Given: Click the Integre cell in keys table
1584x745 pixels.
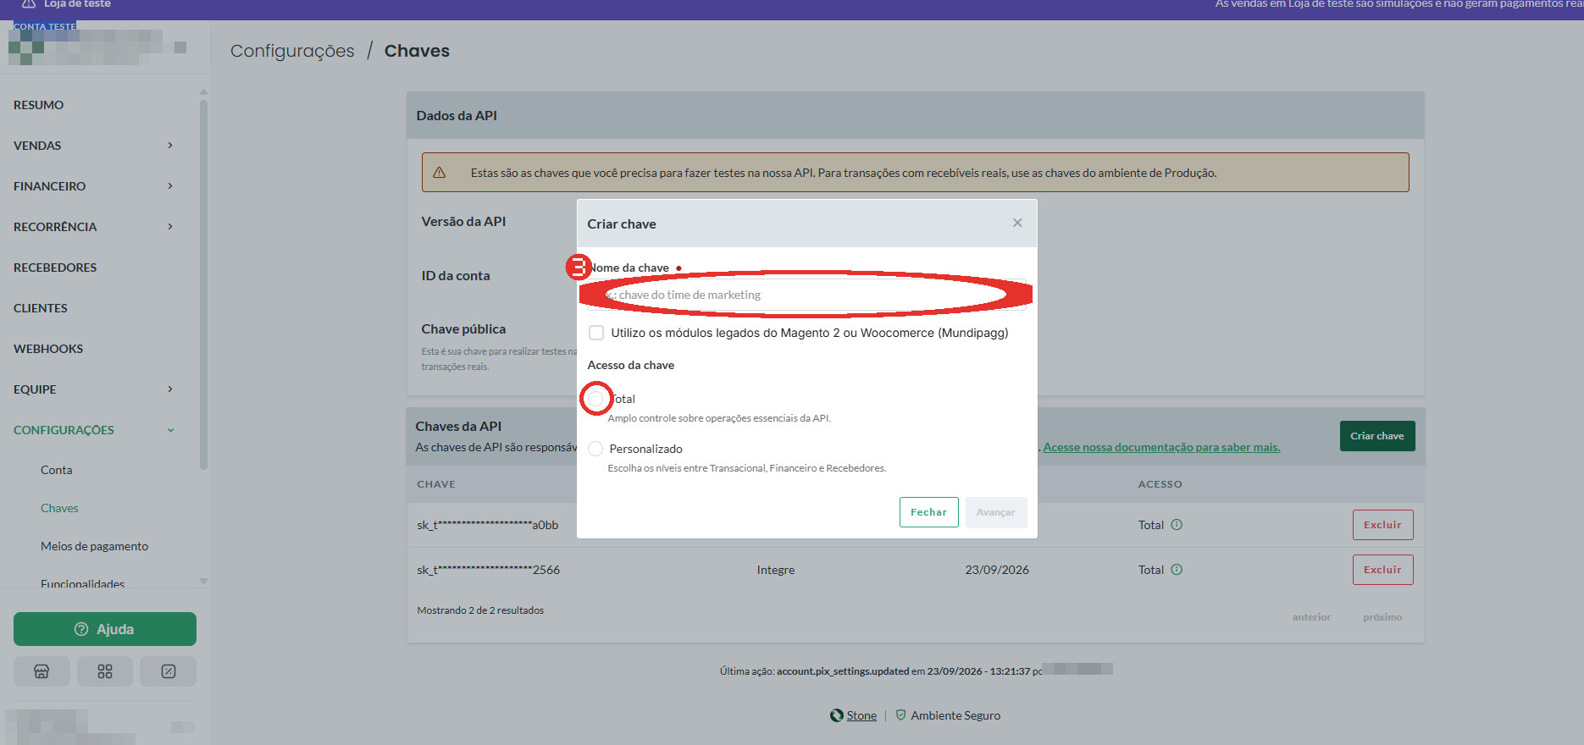Looking at the screenshot, I should click(x=776, y=570).
